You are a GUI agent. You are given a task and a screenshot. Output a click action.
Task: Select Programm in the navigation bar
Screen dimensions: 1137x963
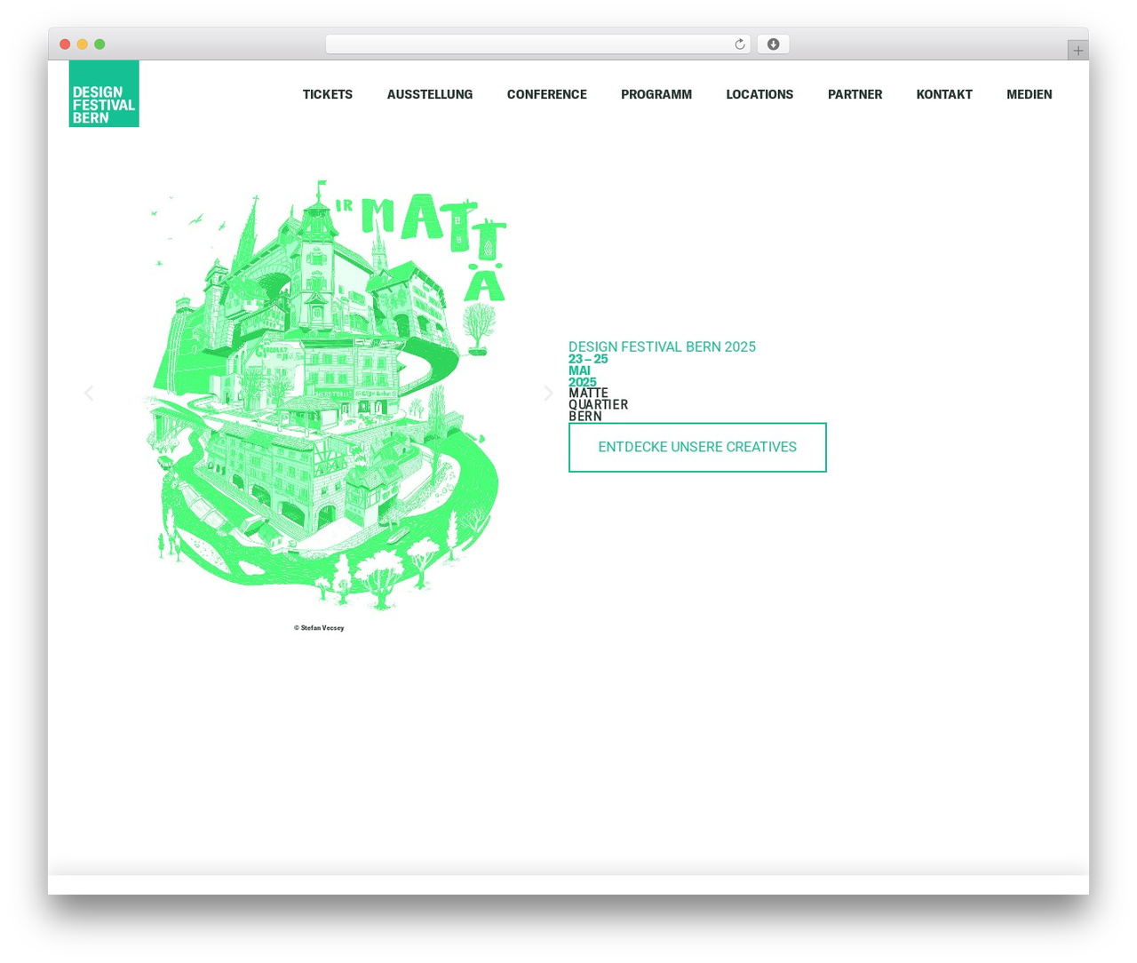click(x=656, y=94)
